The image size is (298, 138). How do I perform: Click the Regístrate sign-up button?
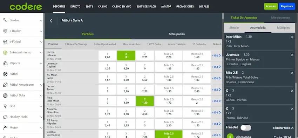287,6
